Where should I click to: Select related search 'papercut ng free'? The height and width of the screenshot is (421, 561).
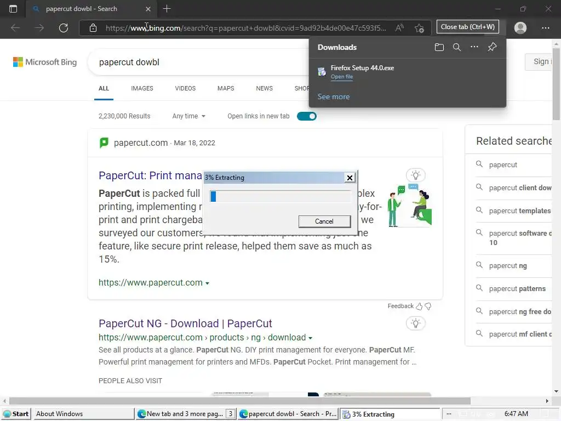click(519, 311)
